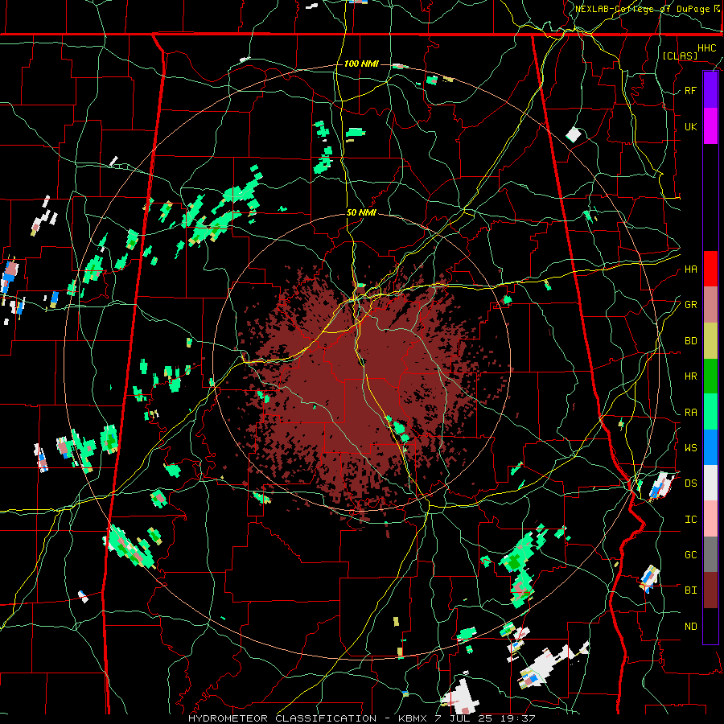The height and width of the screenshot is (724, 724).
Task: Click the HR legend label
Action: [x=690, y=376]
